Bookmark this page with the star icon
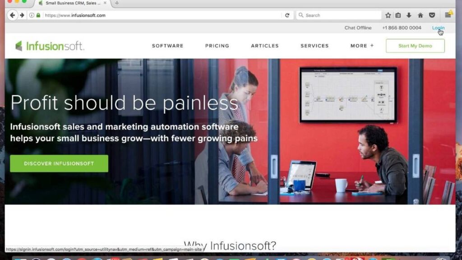Viewport: 462px width, 260px height. pyautogui.click(x=388, y=15)
